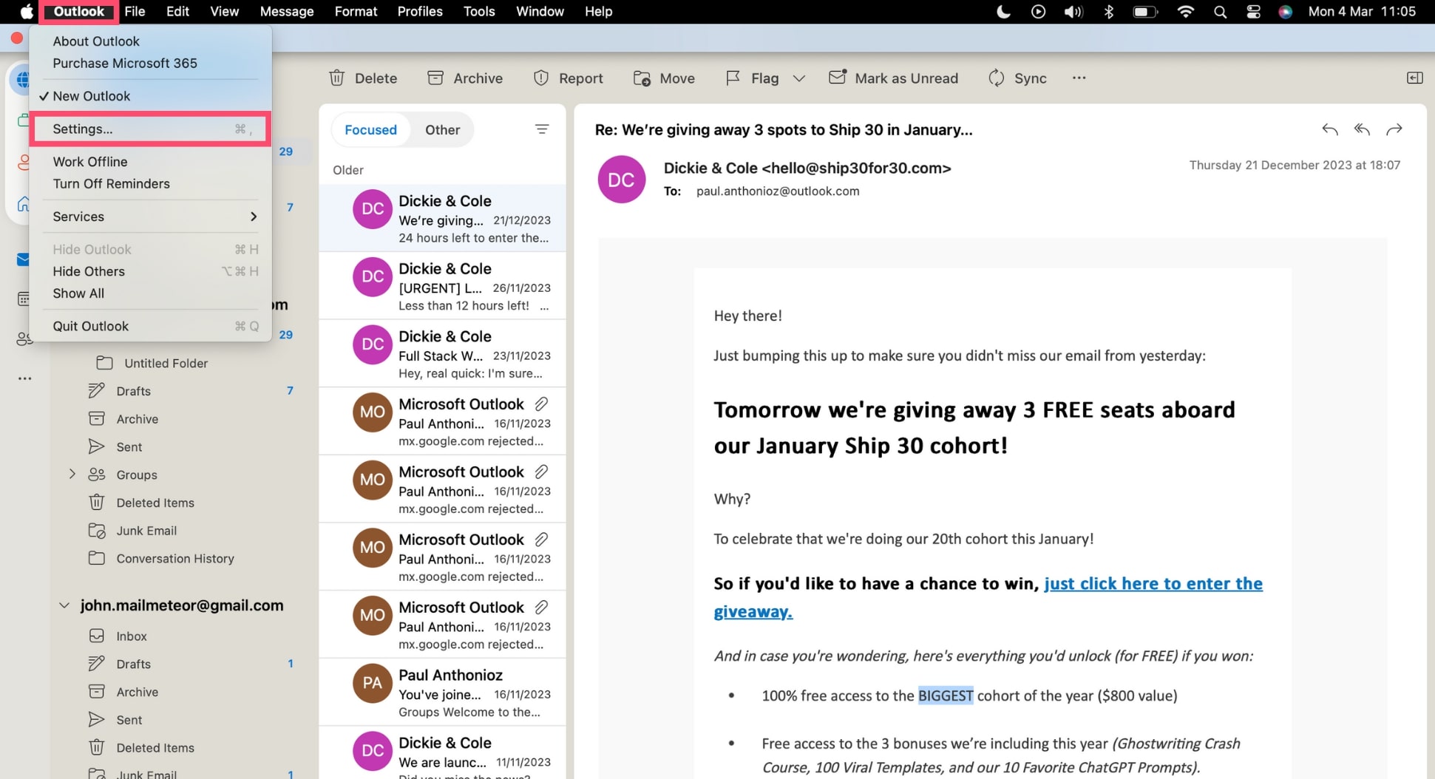Click the DC sender avatar in reading pane
Image resolution: width=1435 pixels, height=779 pixels.
point(621,180)
